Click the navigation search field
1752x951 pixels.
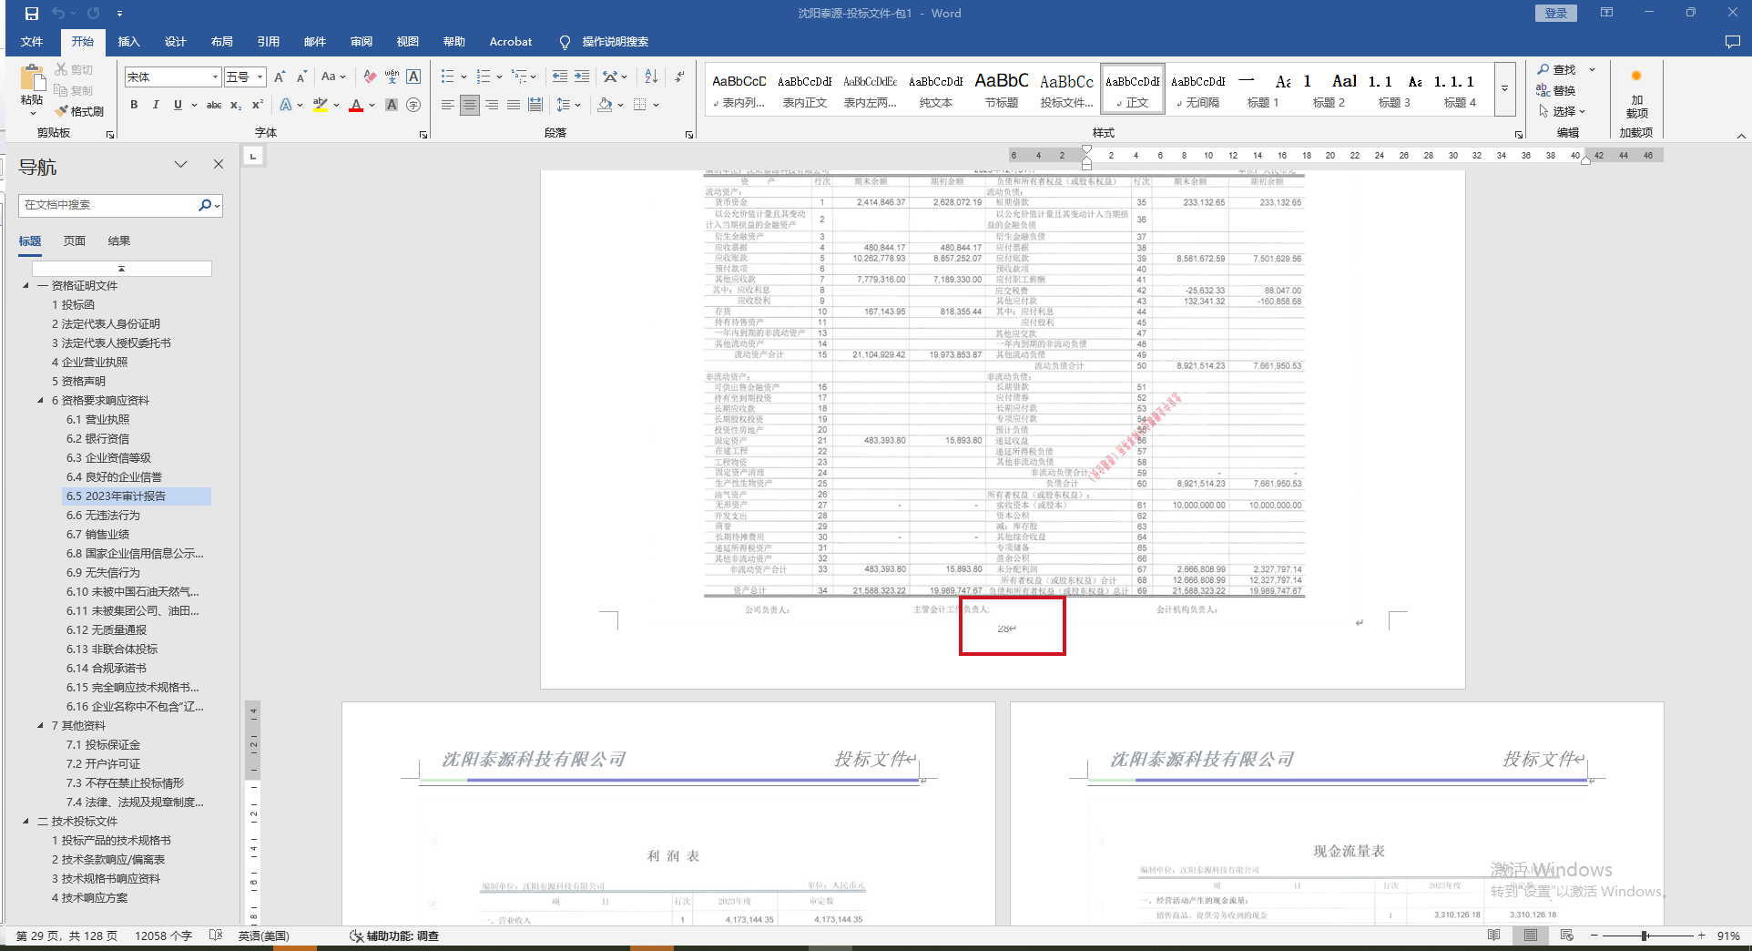(x=108, y=206)
